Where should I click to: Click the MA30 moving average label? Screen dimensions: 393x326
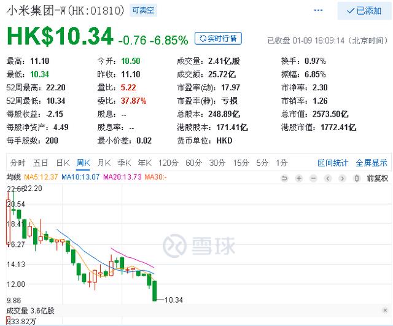[155, 177]
